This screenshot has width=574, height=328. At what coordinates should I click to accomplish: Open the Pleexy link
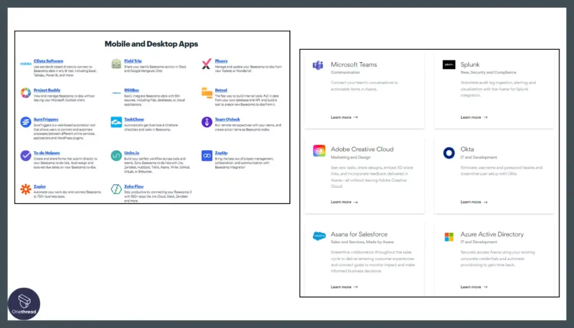pyautogui.click(x=221, y=61)
